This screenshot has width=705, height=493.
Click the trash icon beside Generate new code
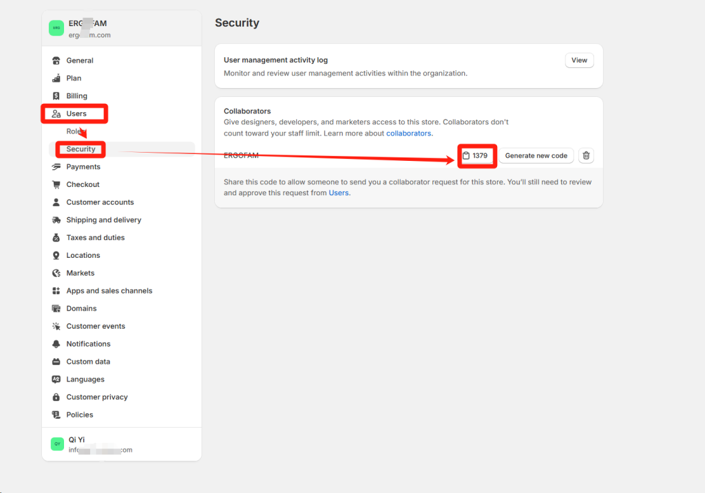click(x=586, y=155)
